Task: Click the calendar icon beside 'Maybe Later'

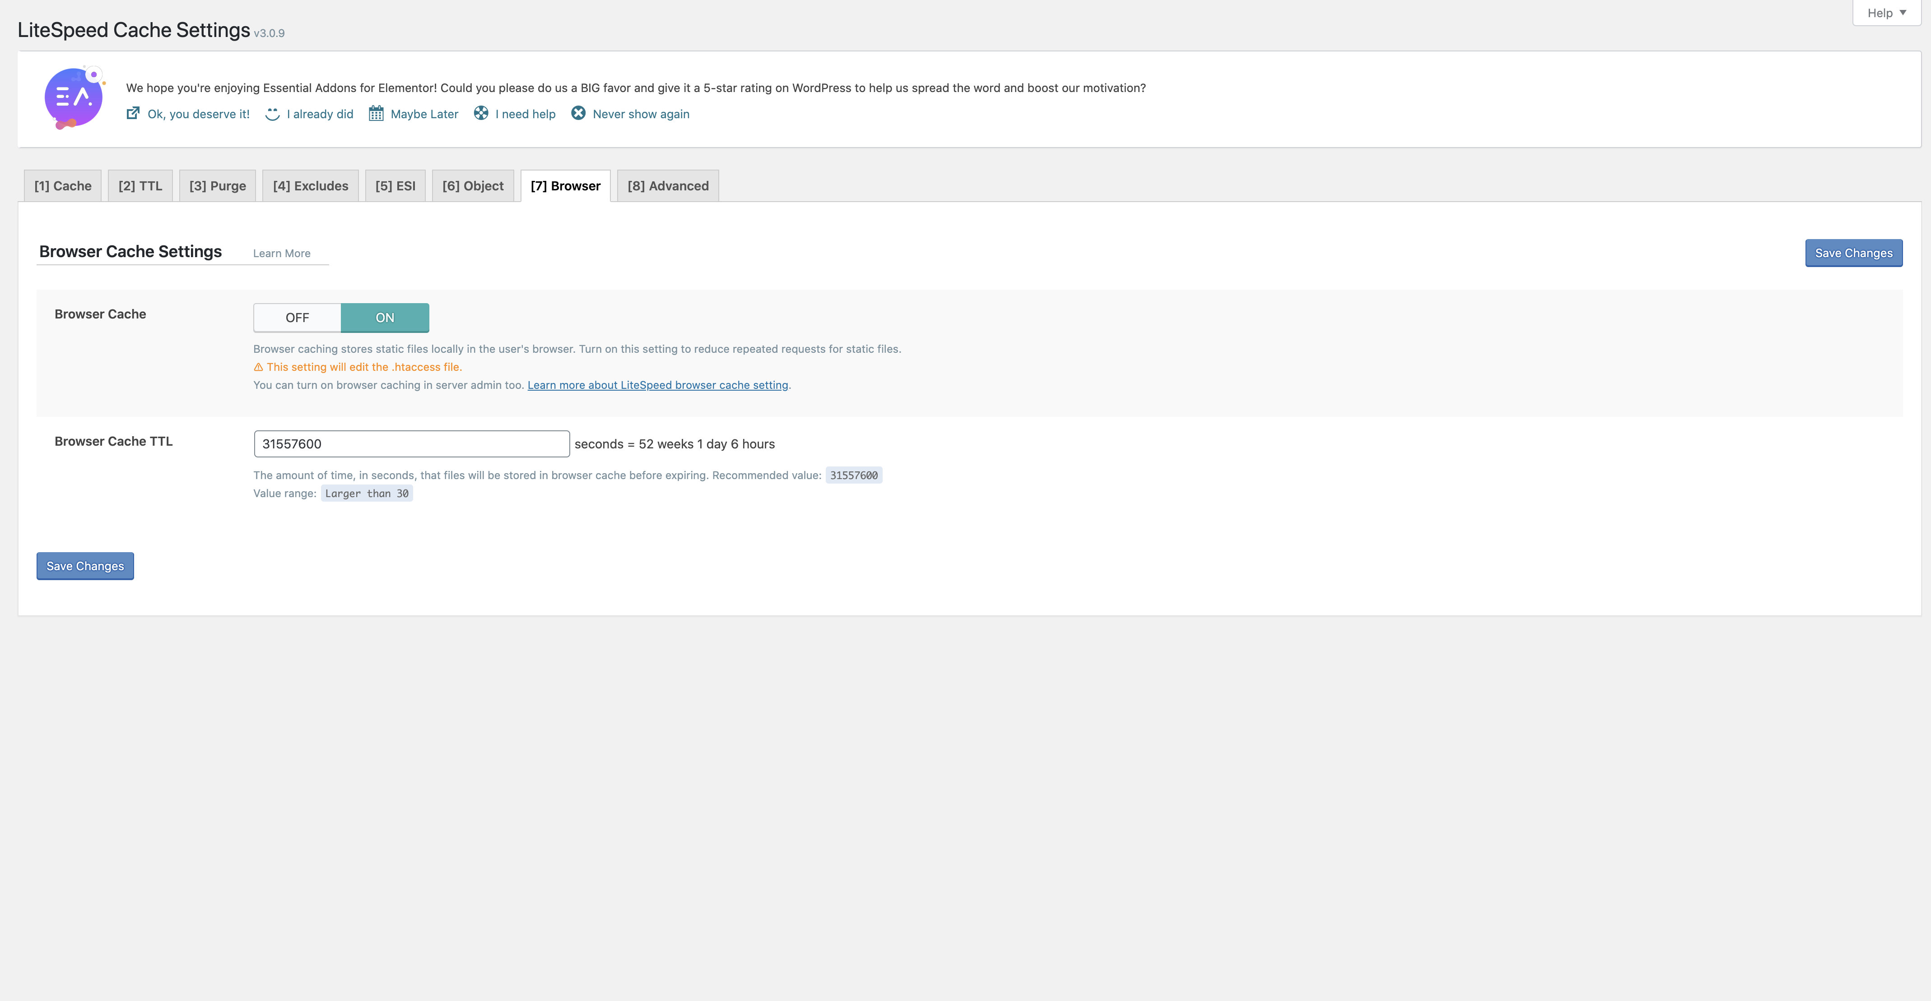Action: click(x=376, y=114)
